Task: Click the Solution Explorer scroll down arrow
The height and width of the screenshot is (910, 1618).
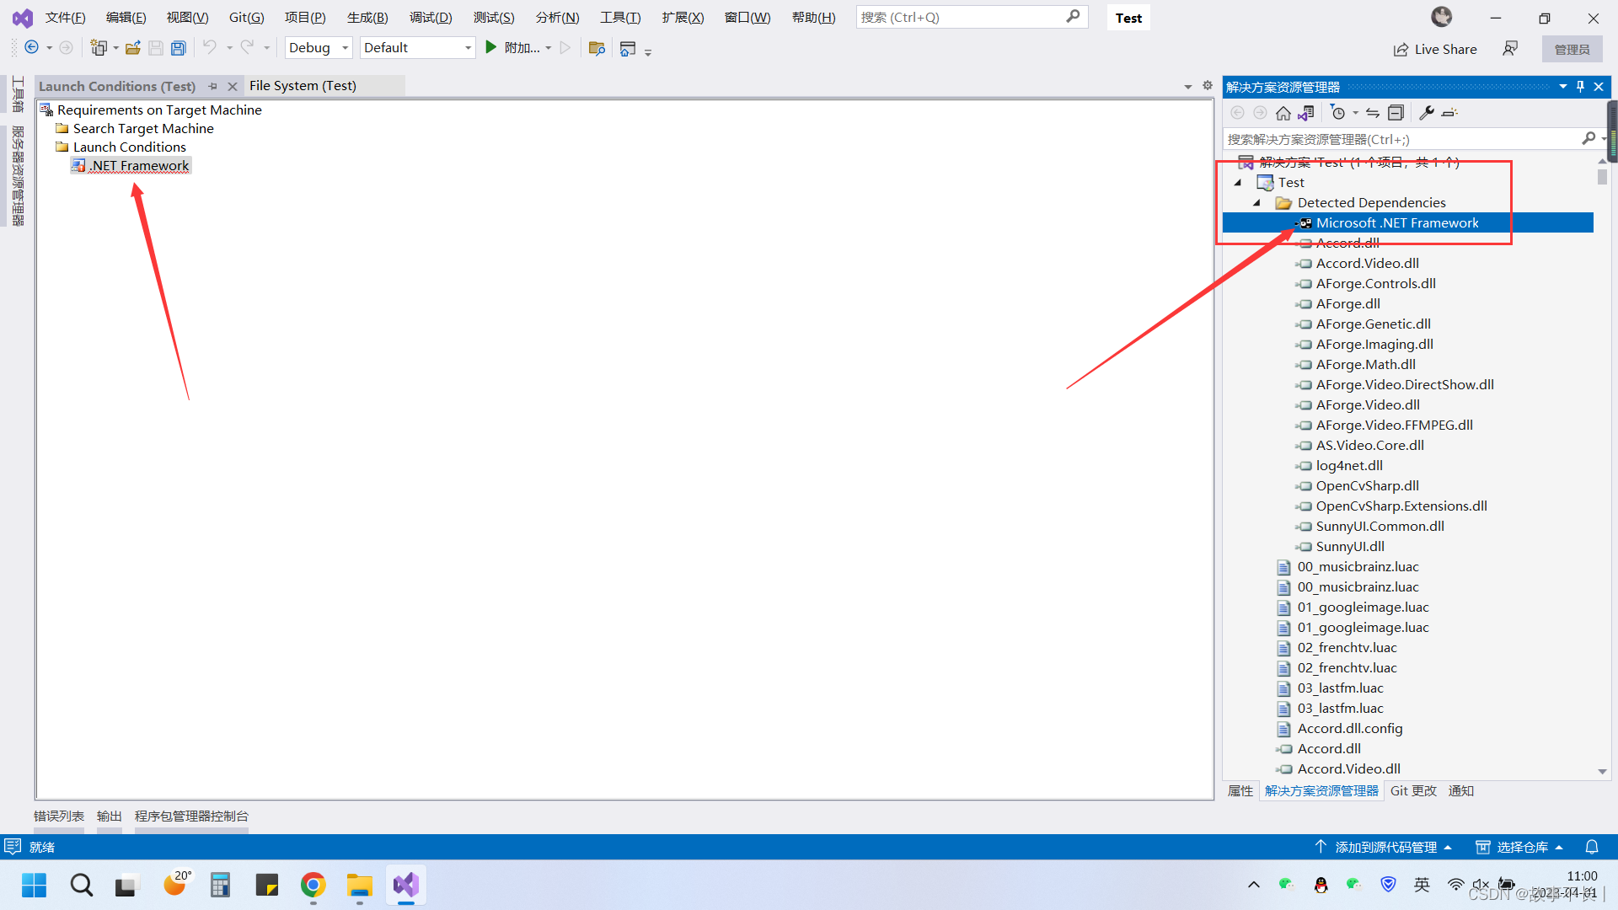Action: click(1602, 771)
